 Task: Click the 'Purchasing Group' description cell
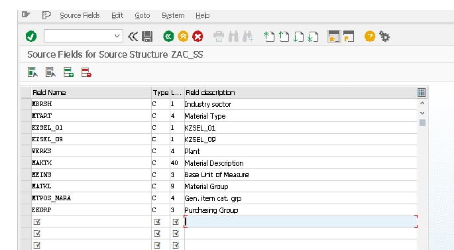(300, 210)
